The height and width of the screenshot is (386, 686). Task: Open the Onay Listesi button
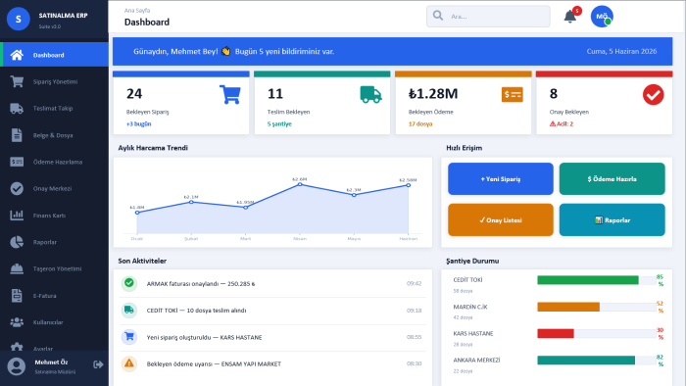pyautogui.click(x=501, y=219)
